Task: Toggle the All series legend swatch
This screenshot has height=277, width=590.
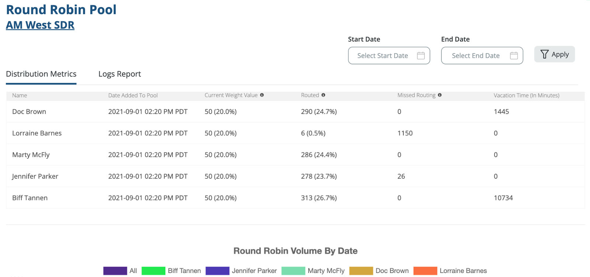Action: click(x=115, y=271)
